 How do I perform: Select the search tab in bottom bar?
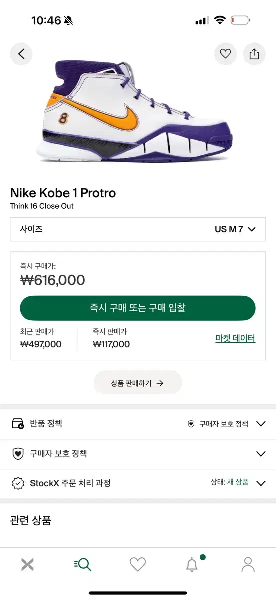tap(83, 565)
